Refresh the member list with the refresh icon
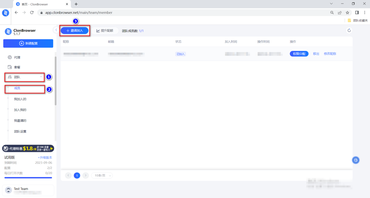The width and height of the screenshot is (370, 198). 349,31
